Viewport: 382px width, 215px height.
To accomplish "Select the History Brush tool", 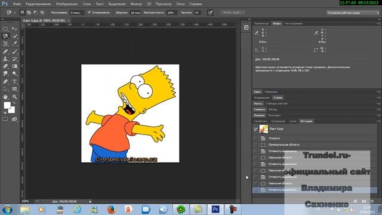I will (14, 59).
